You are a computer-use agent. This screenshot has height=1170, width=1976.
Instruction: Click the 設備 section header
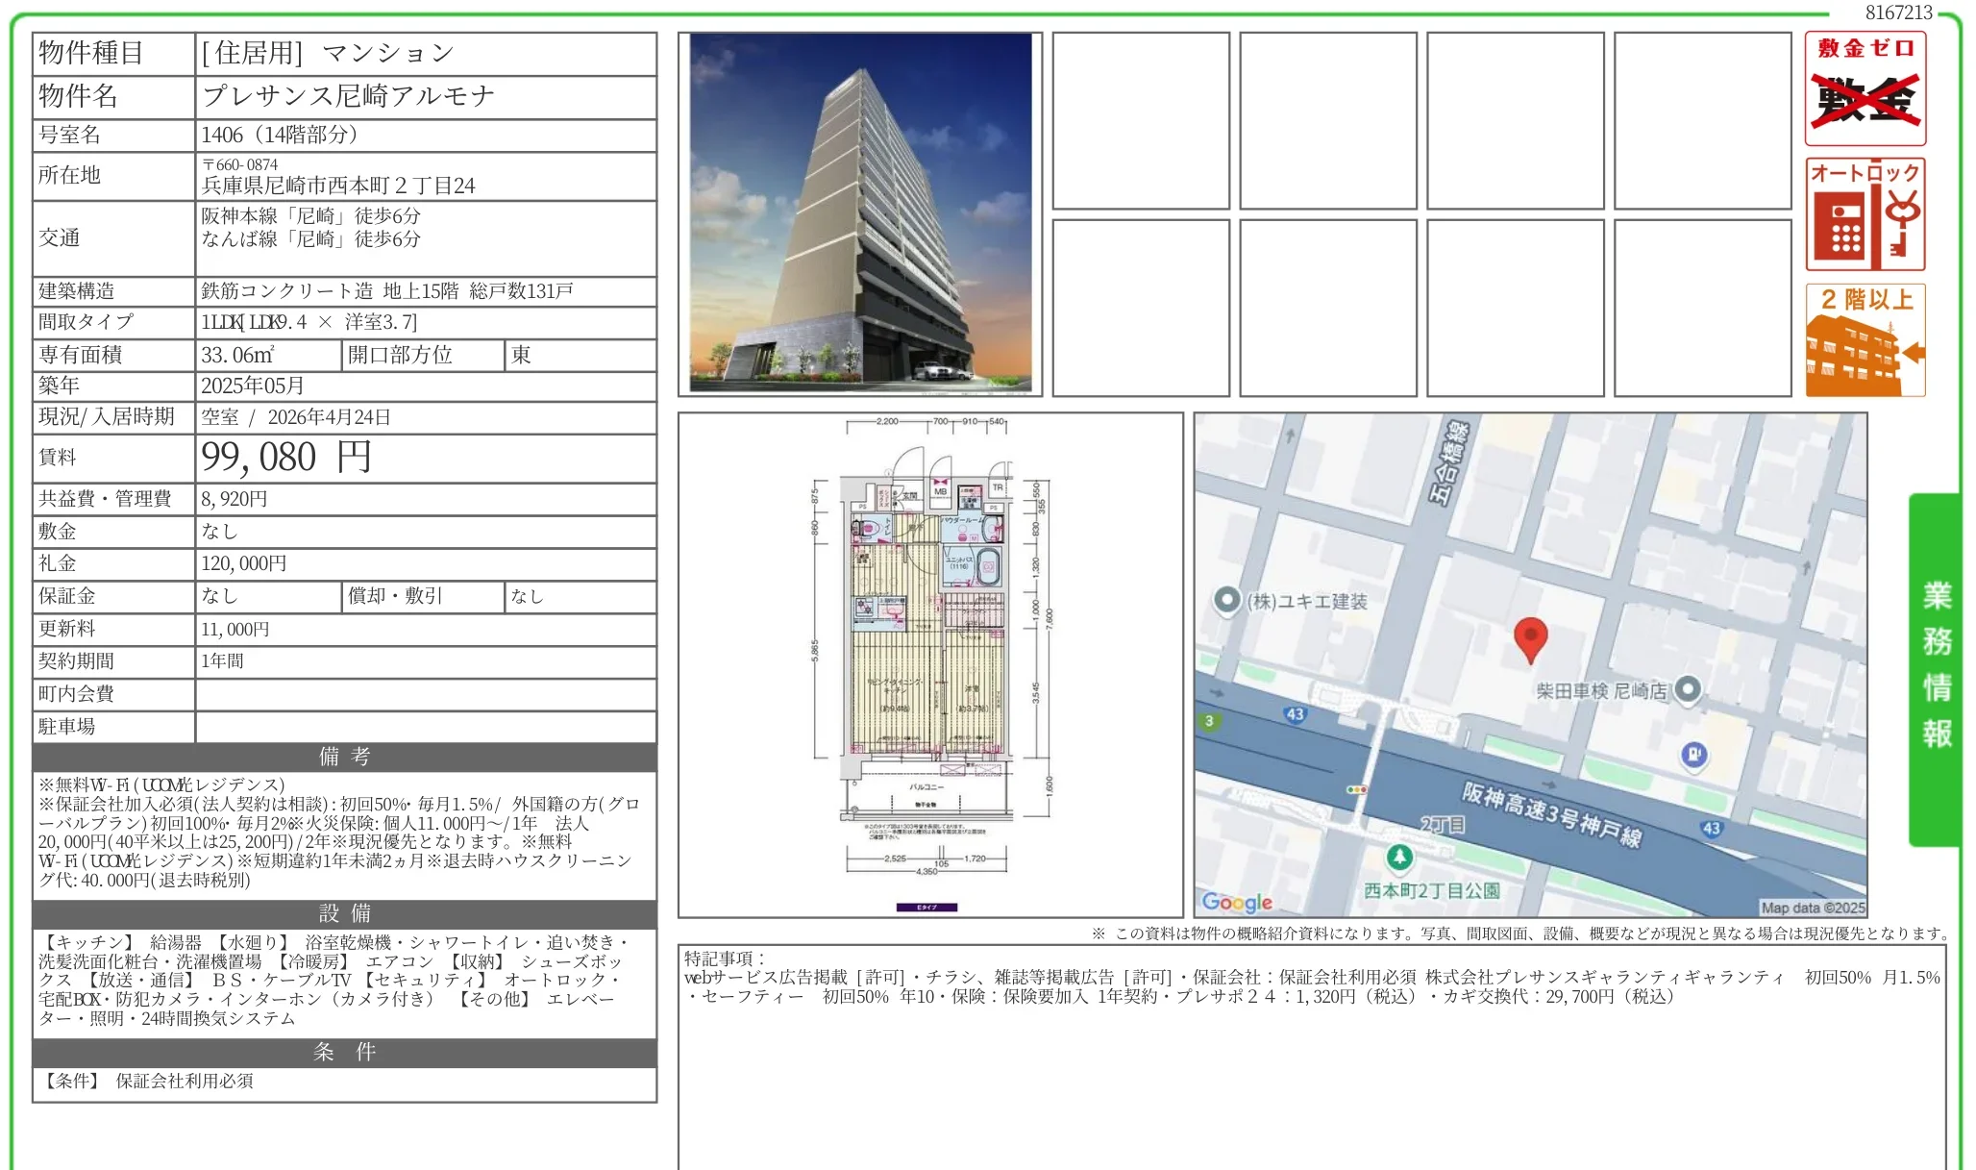point(344,913)
